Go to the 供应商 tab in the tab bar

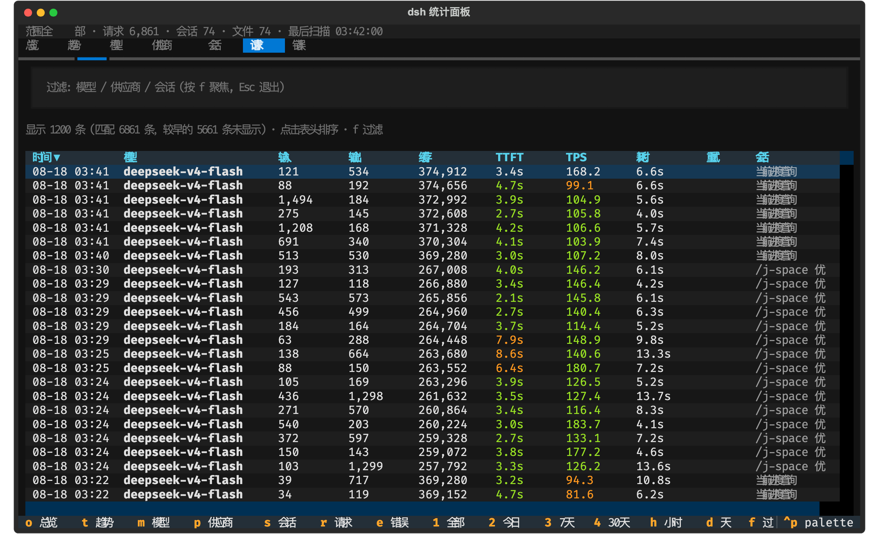pyautogui.click(x=162, y=46)
